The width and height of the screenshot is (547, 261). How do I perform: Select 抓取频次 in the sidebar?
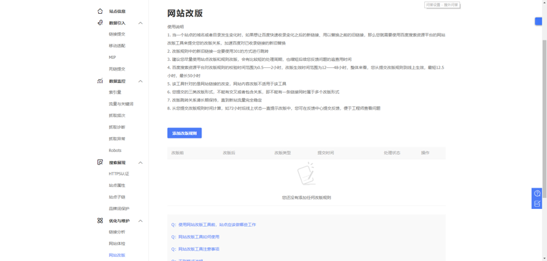tap(117, 116)
